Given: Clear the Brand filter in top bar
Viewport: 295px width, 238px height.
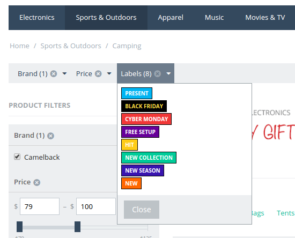Looking at the screenshot, I should pos(54,73).
